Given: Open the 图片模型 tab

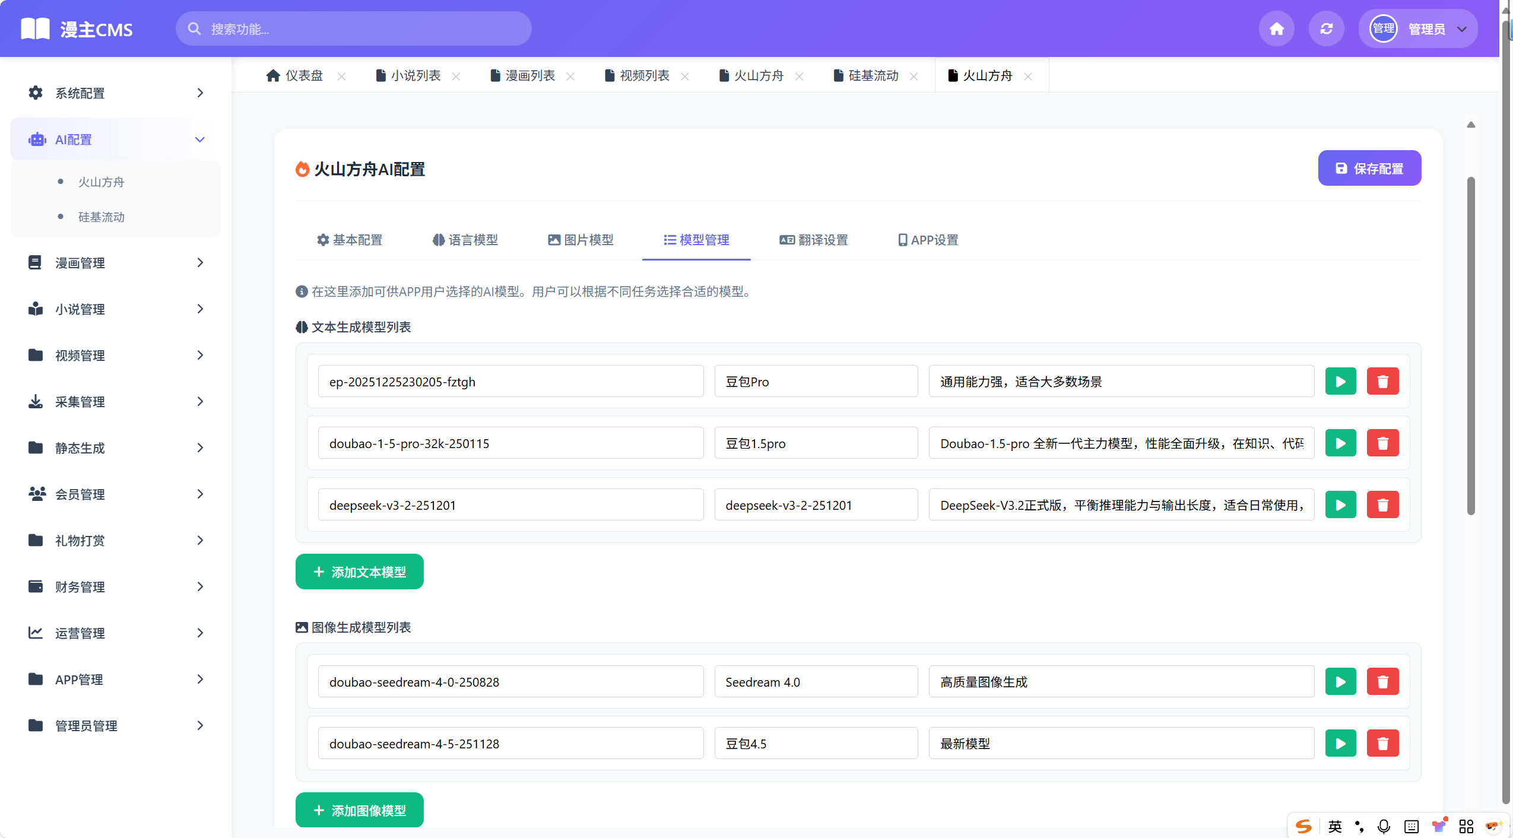Looking at the screenshot, I should tap(580, 240).
